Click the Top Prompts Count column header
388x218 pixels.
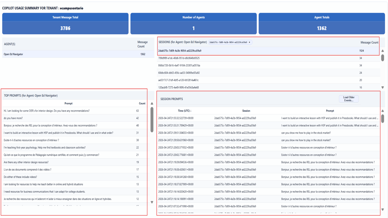(142, 104)
